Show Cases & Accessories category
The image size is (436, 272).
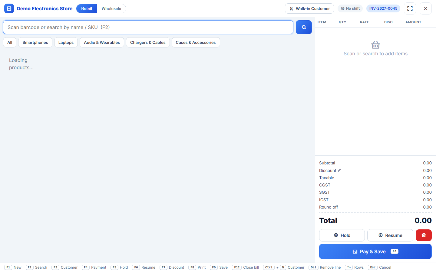196,42
